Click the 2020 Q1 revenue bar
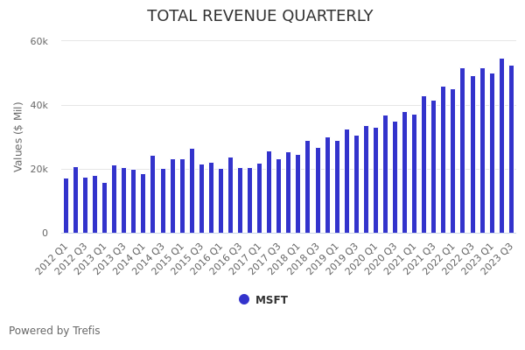Image resolution: width=525 pixels, height=350 pixels. point(376,181)
